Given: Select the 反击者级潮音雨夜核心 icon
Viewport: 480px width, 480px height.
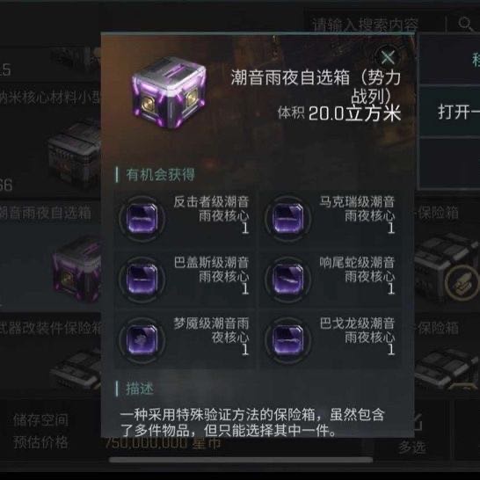Looking at the screenshot, I should pyautogui.click(x=142, y=219).
